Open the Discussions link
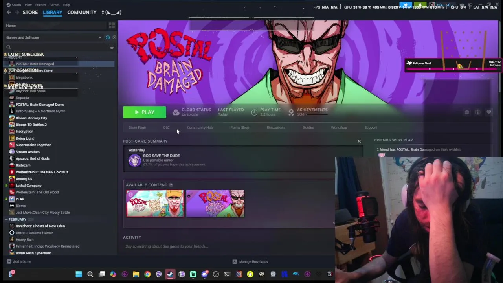This screenshot has height=283, width=503. point(276,127)
